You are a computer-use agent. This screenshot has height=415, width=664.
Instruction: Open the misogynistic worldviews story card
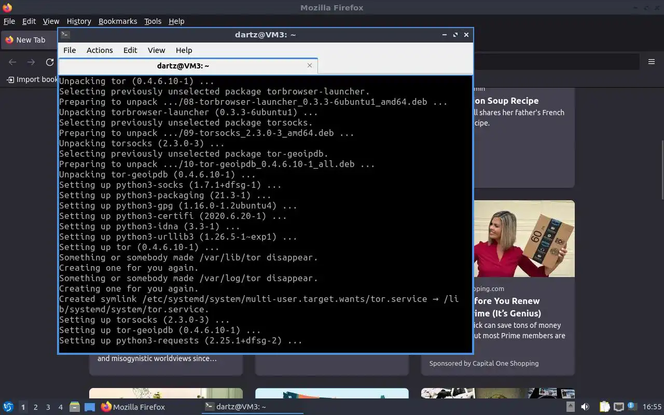pos(166,364)
